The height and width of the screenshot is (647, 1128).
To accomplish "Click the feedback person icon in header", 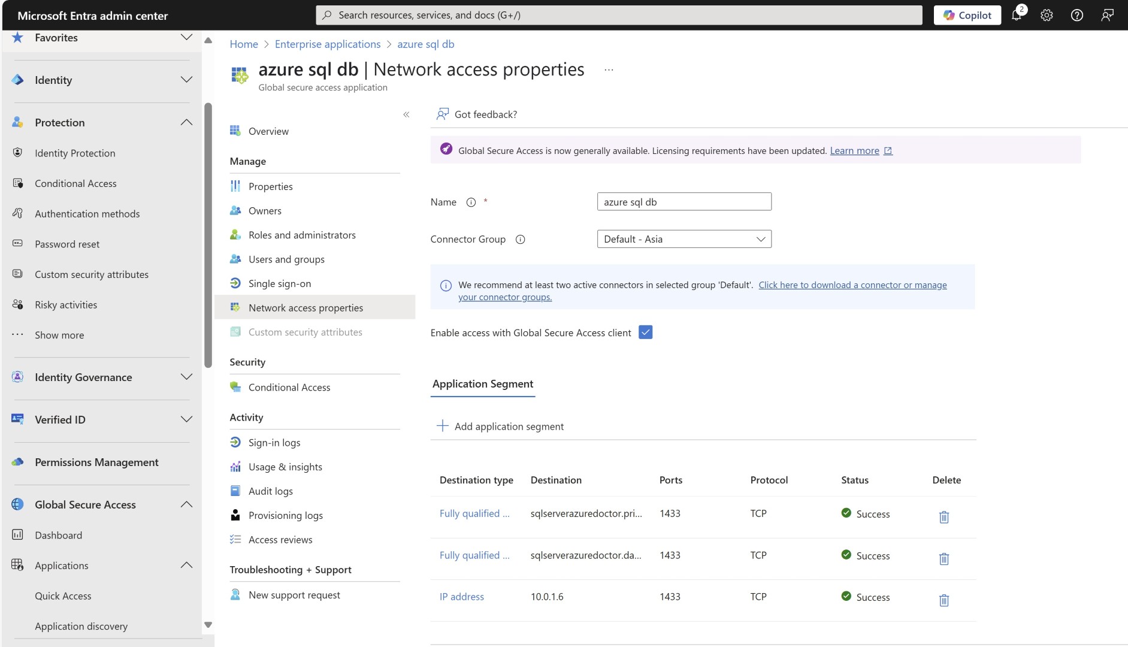I will click(1107, 16).
